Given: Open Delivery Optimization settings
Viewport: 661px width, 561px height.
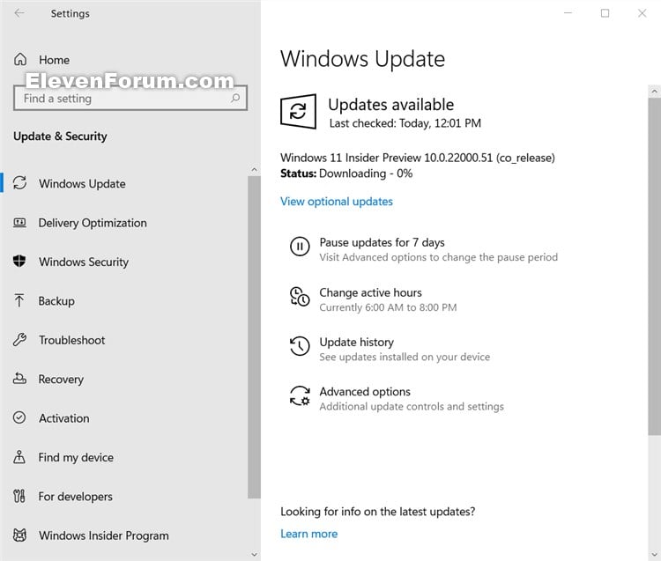Looking at the screenshot, I should tap(93, 223).
